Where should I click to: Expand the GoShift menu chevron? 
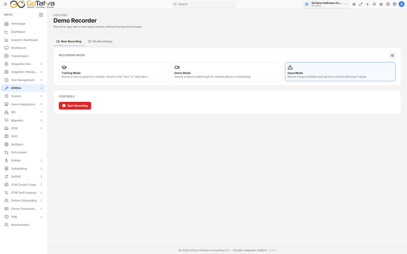(x=41, y=177)
